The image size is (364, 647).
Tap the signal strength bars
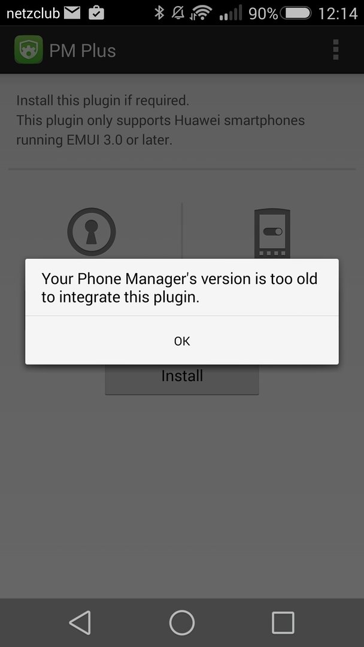click(x=230, y=13)
